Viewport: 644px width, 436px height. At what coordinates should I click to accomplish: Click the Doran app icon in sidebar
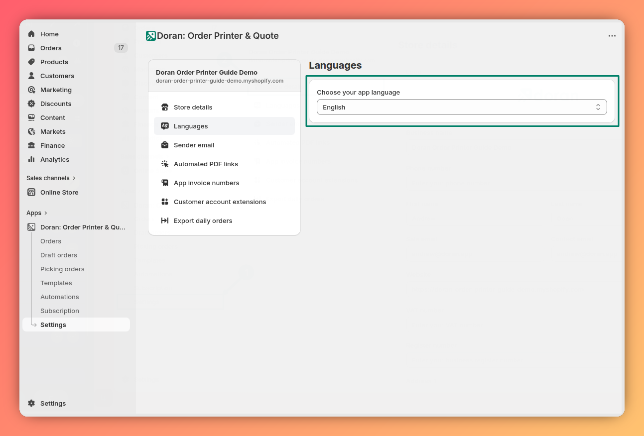(x=31, y=227)
